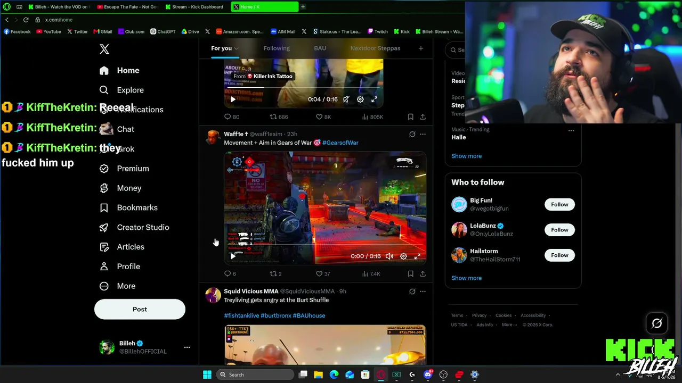
Task: Play the Killer Ink Tattoo video
Action: tap(233, 99)
